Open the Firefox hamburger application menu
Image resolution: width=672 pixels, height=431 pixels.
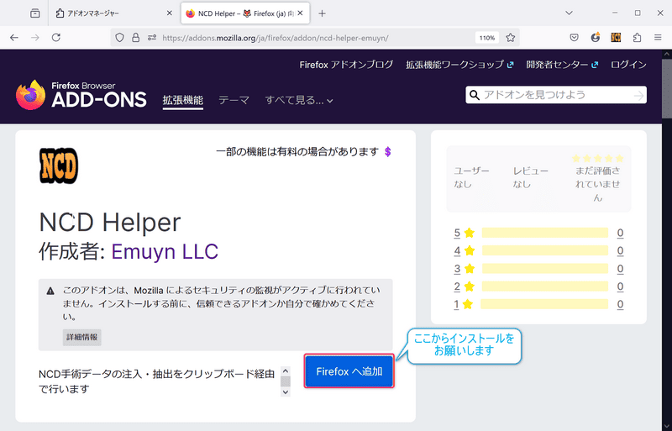tap(658, 38)
